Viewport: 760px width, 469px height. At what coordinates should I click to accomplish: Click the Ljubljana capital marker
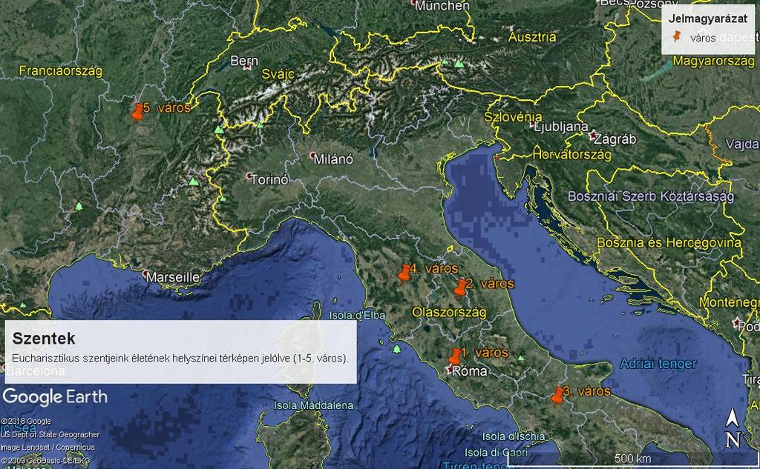[x=531, y=124]
